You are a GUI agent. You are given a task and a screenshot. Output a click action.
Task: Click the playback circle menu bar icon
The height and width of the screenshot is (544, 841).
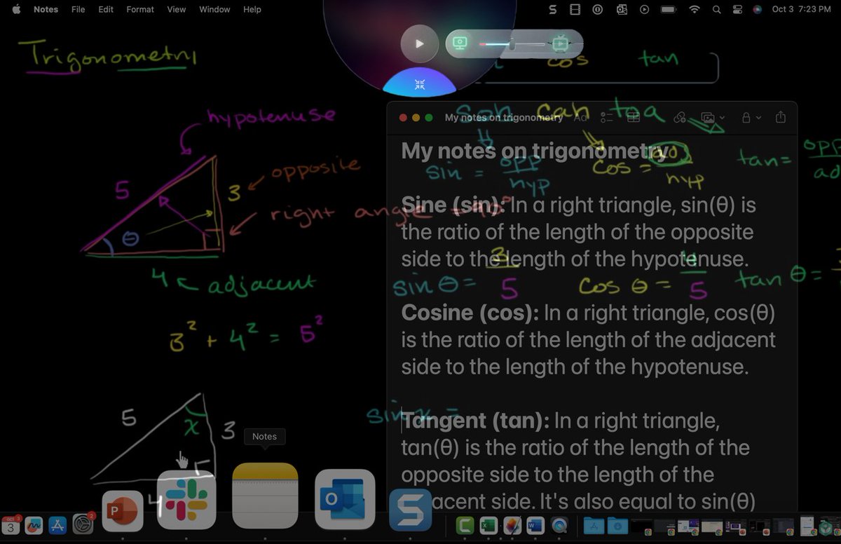pyautogui.click(x=645, y=9)
